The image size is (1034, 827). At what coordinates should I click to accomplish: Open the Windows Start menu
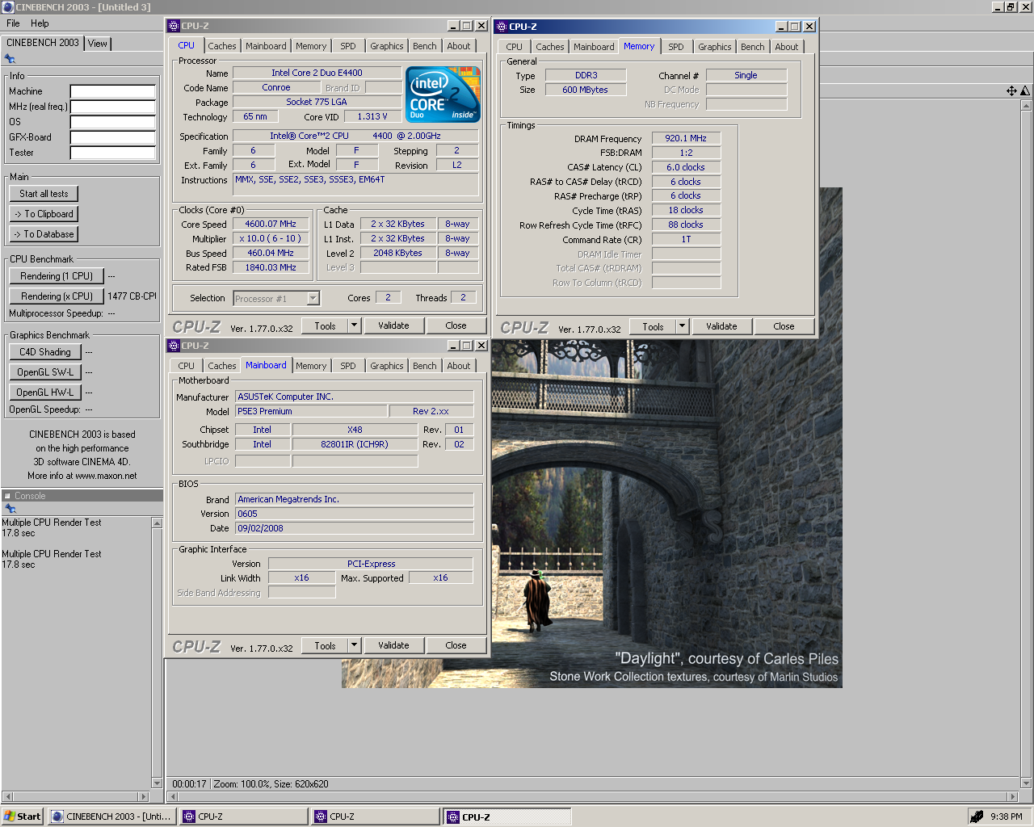22,817
